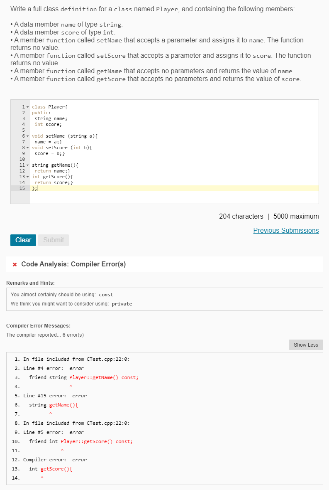Place cursor on line 15 closing brace
This screenshot has height=490, width=329.
33,188
